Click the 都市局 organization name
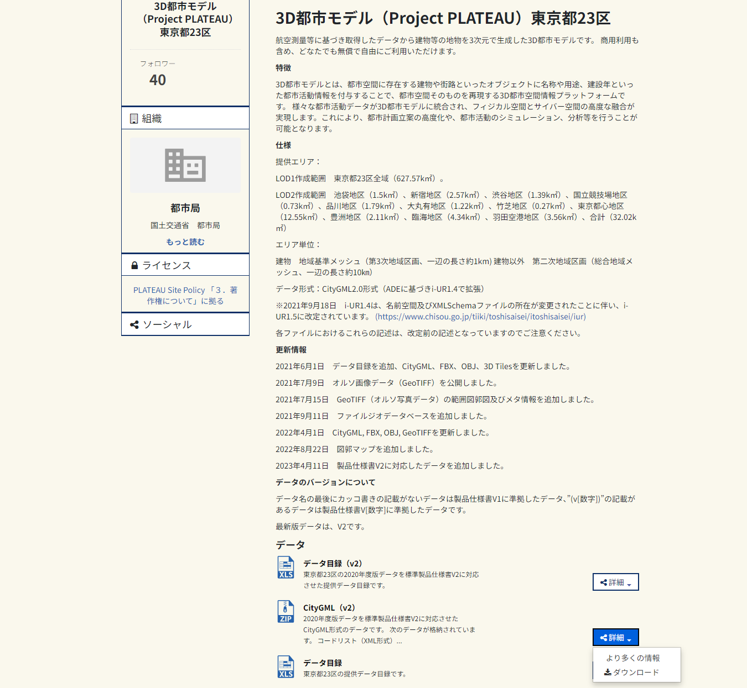The image size is (747, 688). 185,208
